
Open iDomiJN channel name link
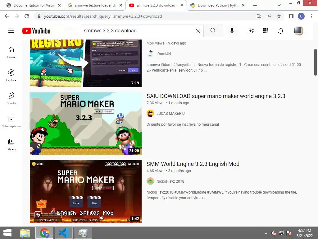point(164,54)
